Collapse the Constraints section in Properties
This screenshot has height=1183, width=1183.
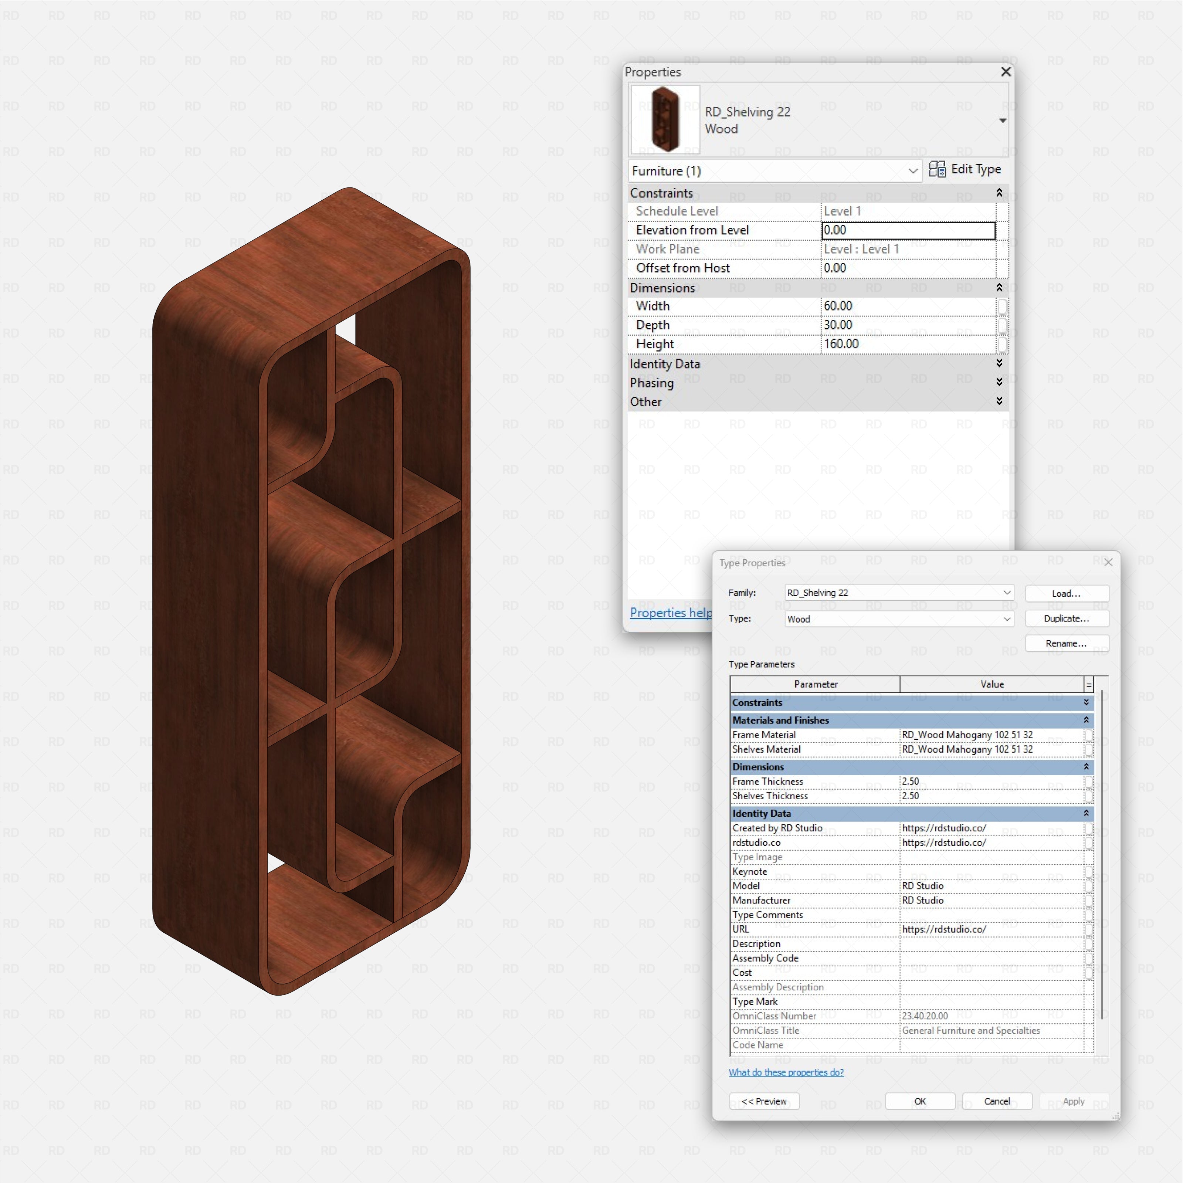(999, 193)
